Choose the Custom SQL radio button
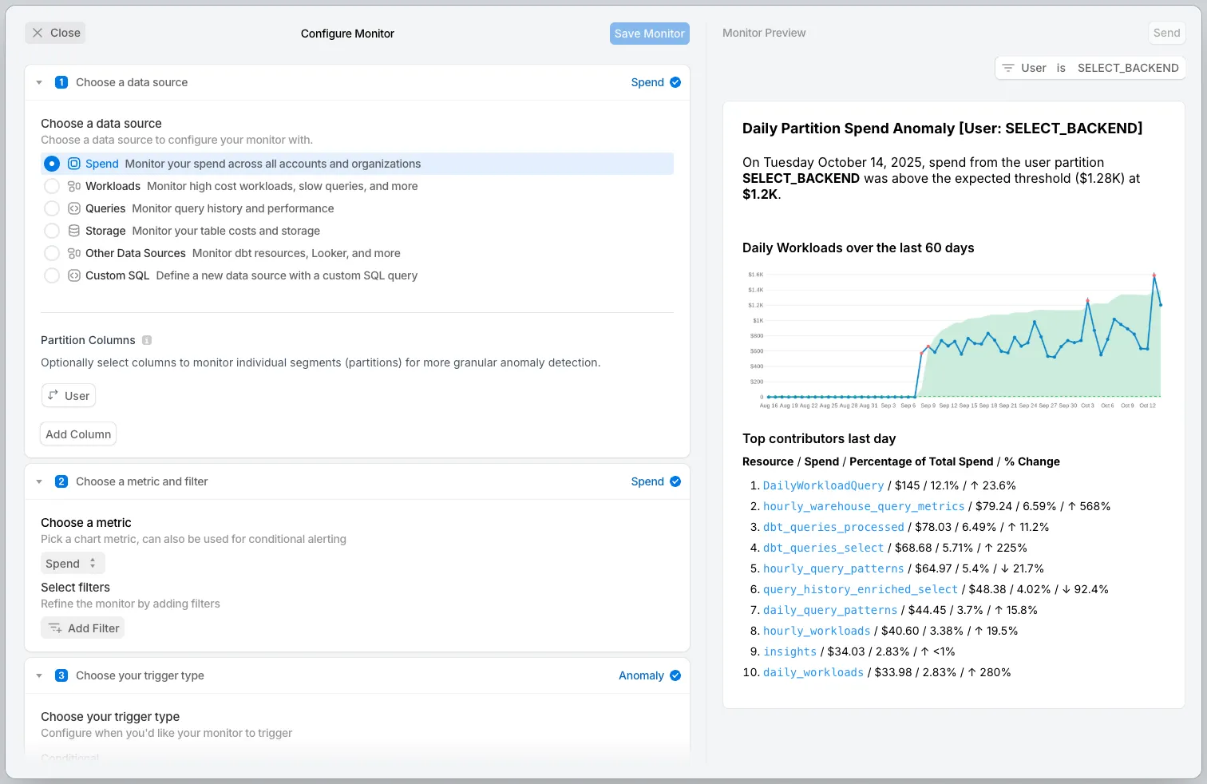Screen dimensions: 1207x784 click(52, 275)
